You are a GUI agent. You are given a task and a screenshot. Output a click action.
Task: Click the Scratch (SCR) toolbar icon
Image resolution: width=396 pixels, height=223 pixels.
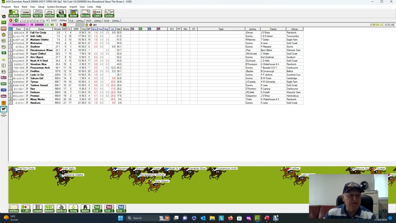coord(97,14)
